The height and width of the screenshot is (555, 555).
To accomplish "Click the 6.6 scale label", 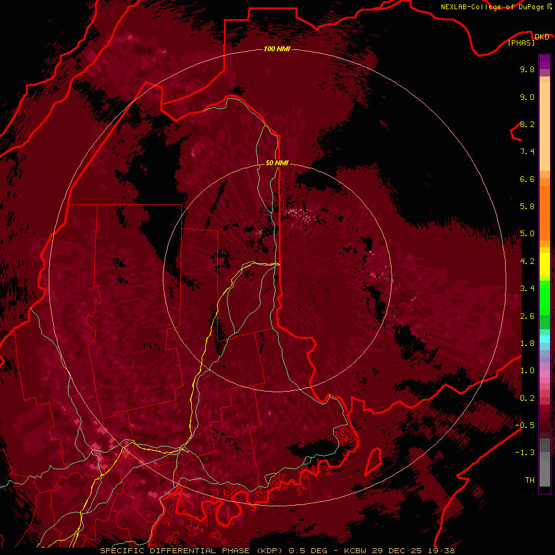I will point(527,179).
